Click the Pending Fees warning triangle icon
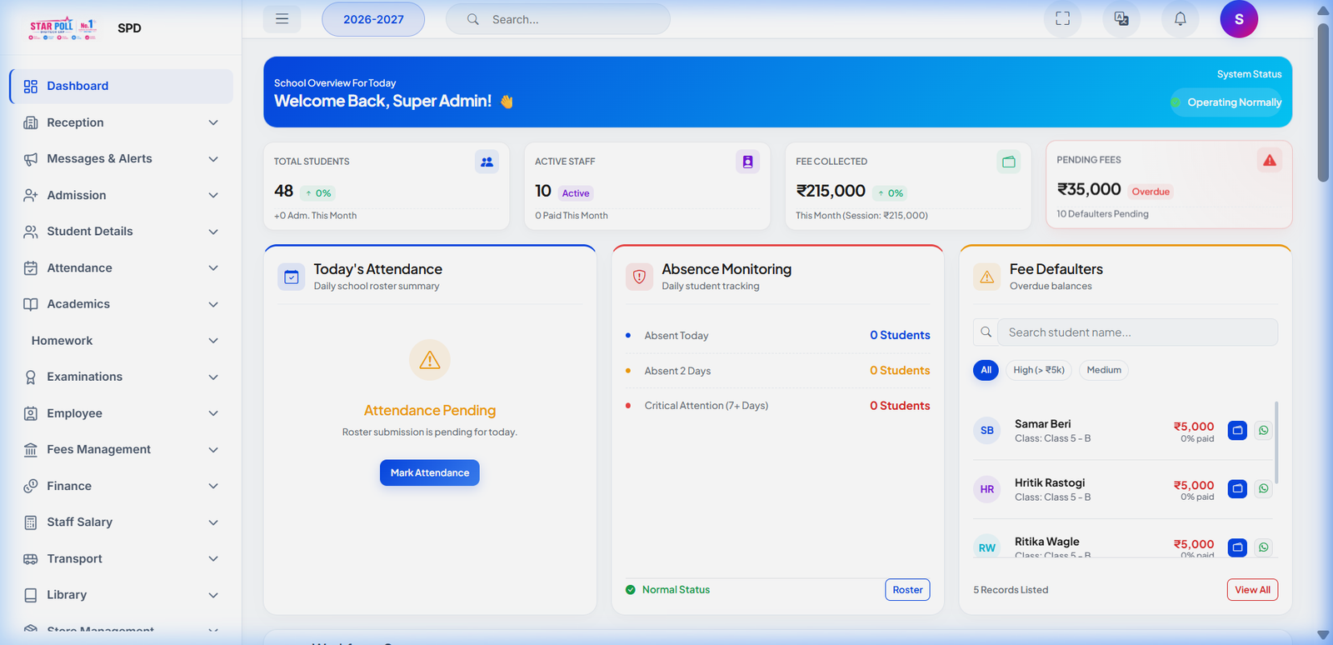Image resolution: width=1333 pixels, height=645 pixels. click(1270, 160)
